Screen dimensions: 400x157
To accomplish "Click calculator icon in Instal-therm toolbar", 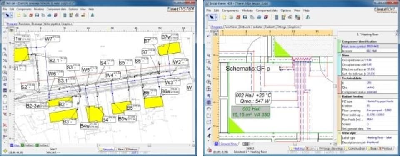I will (277, 17).
